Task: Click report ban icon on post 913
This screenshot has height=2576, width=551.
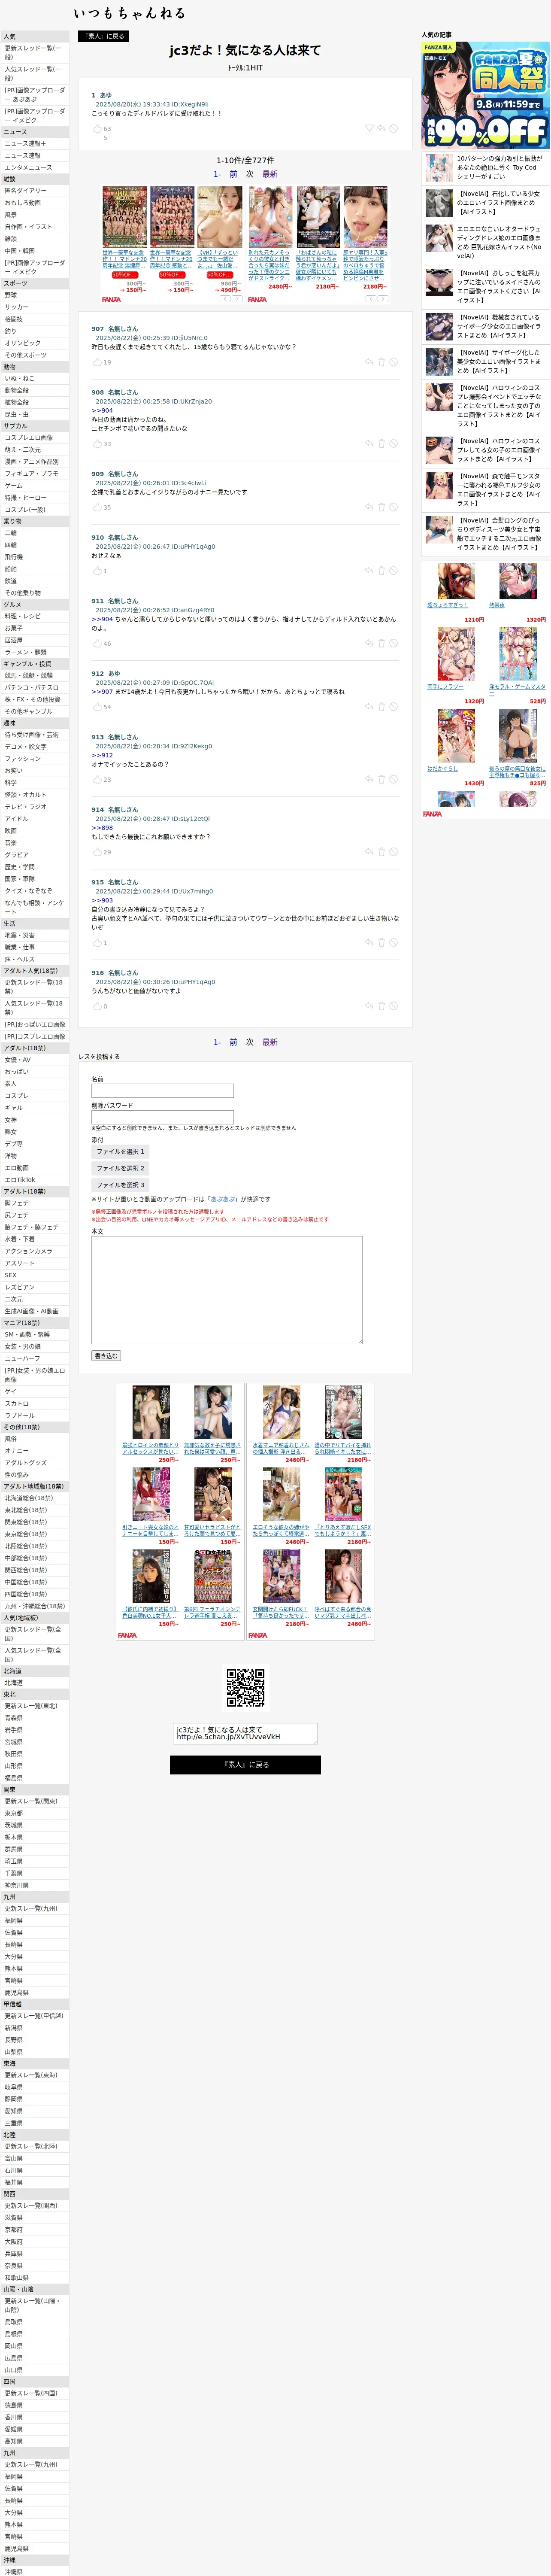Action: 394,779
